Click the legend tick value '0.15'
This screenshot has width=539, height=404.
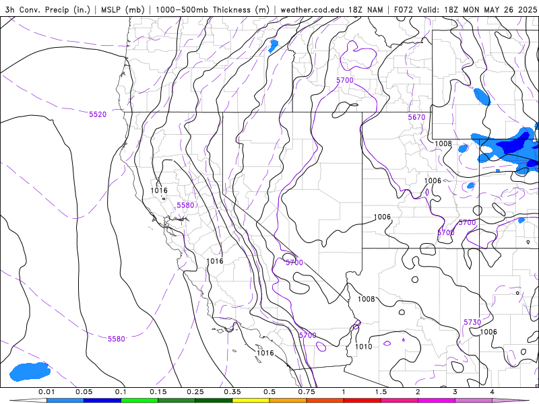(158, 392)
